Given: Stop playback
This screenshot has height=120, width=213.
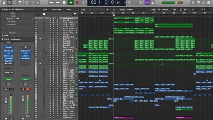Looking at the screenshot, I should 64,3.
